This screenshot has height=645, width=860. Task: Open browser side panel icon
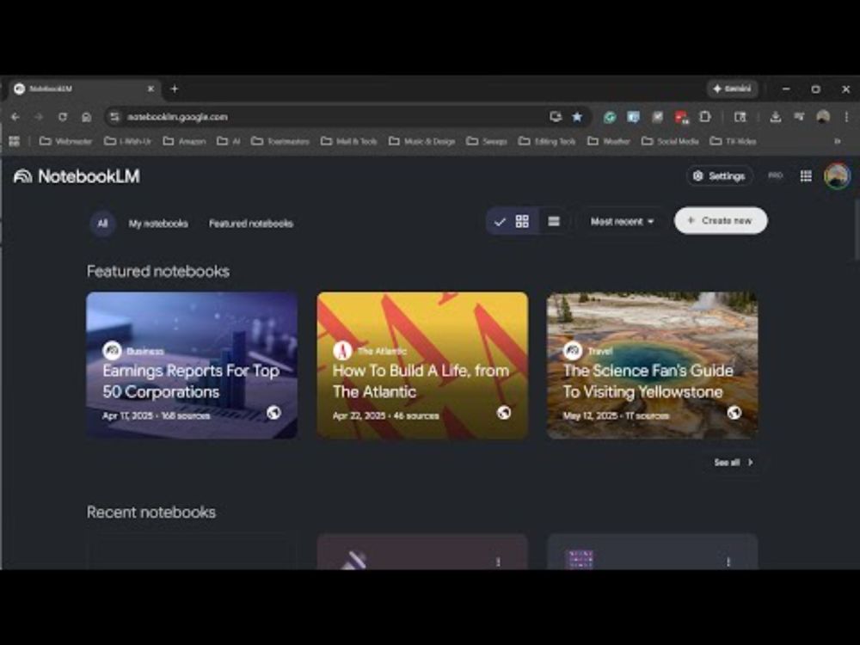pos(740,117)
